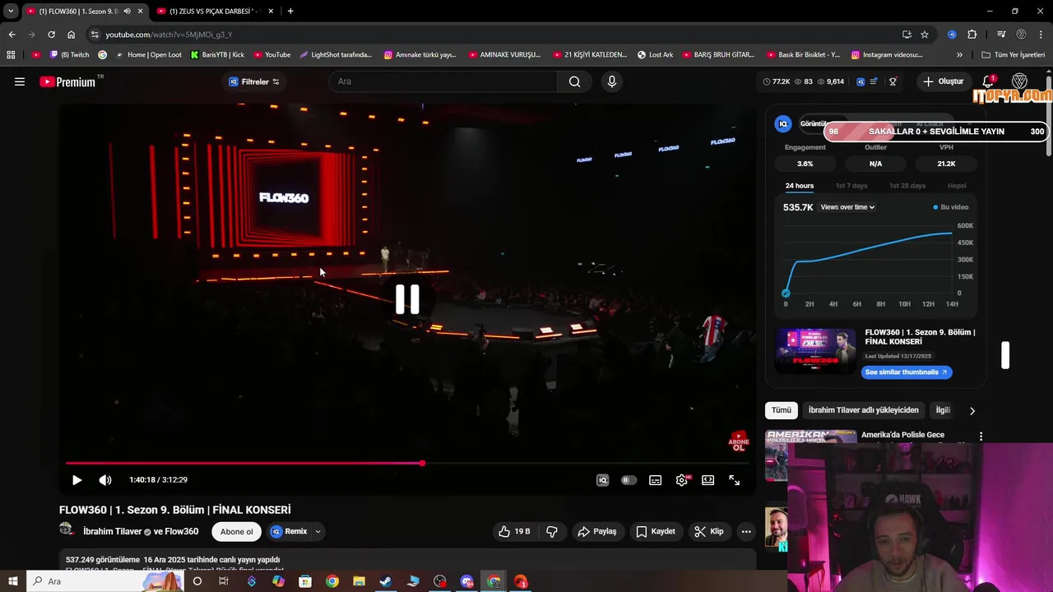This screenshot has height=592, width=1053.
Task: Select the 1st 7 days tab
Action: [851, 186]
